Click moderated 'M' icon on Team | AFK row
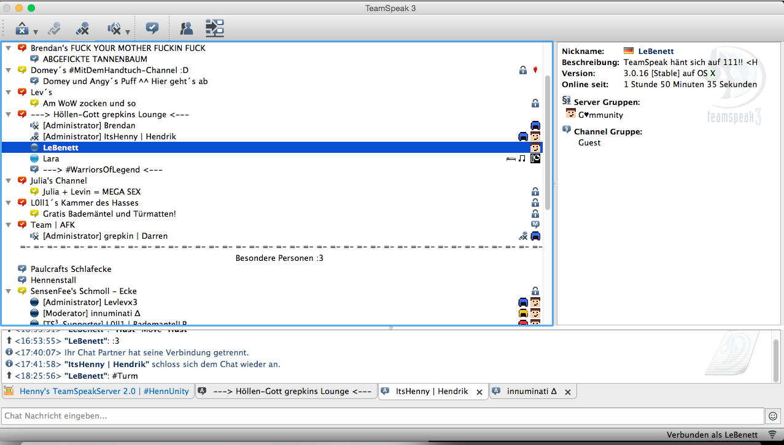Viewport: 784px width, 445px height. (535, 225)
